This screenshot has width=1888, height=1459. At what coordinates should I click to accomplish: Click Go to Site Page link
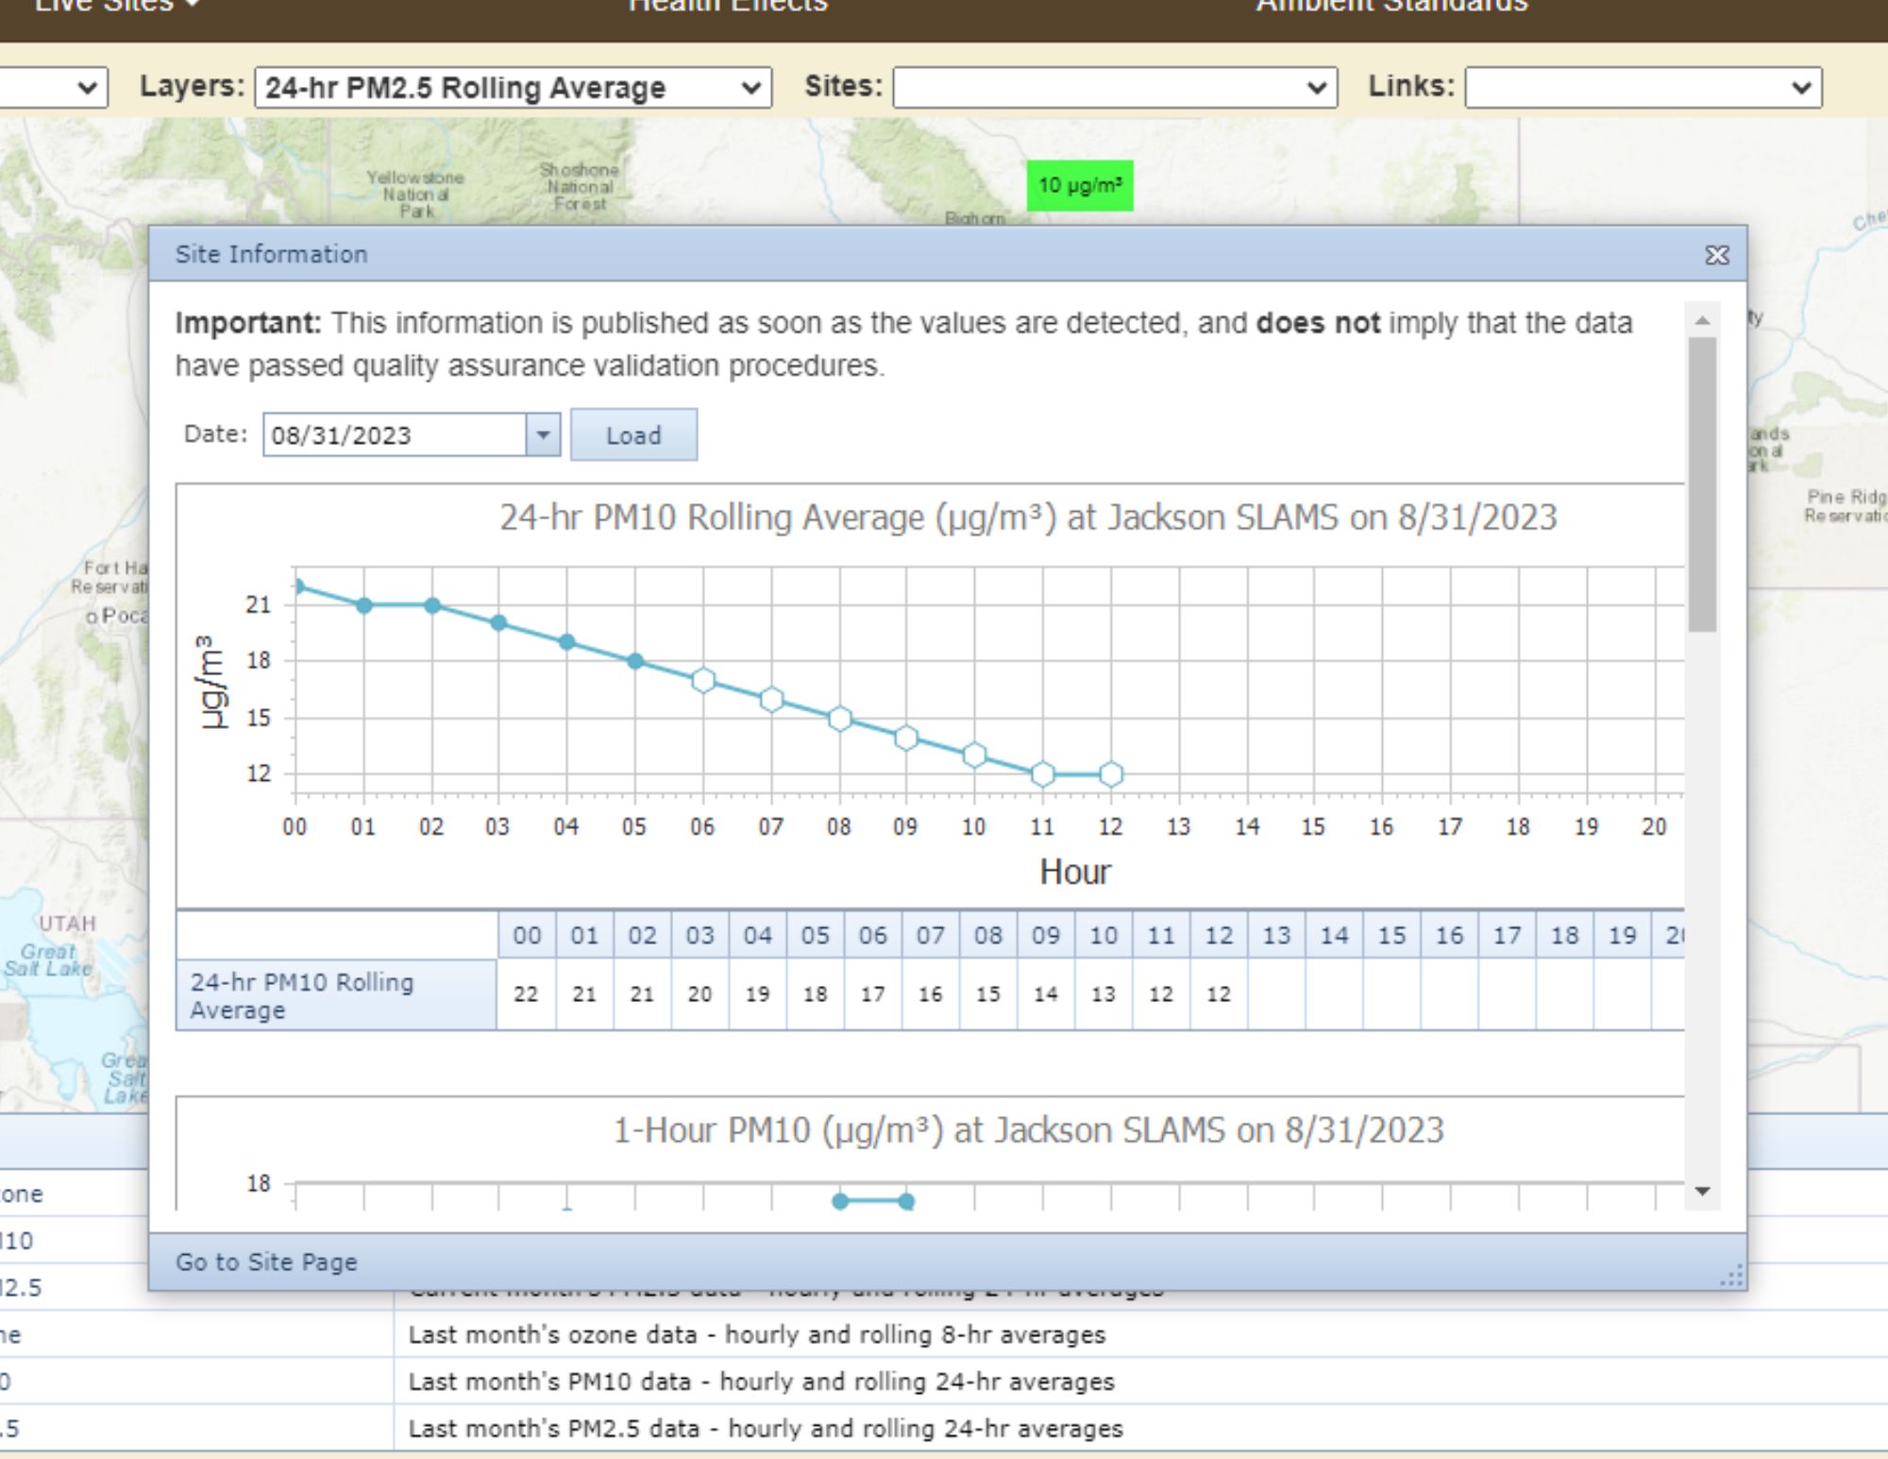(266, 1262)
